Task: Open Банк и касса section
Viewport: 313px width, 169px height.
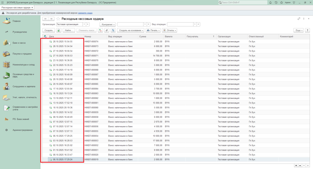Action: click(19, 43)
